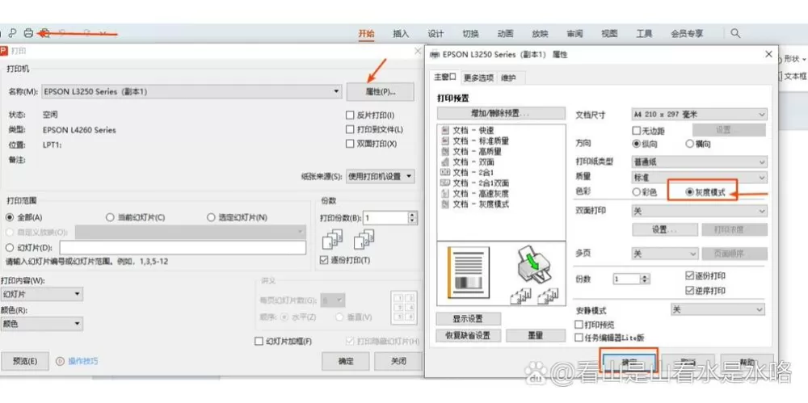808x403 pixels.
Task: Click the play-circle icon beside 操作技巧
Action: (59, 361)
